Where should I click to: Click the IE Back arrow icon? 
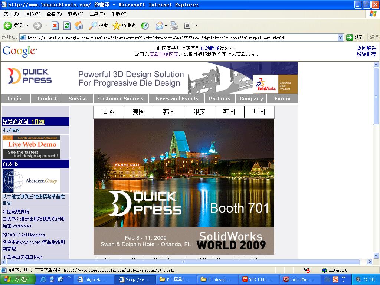tap(7, 26)
